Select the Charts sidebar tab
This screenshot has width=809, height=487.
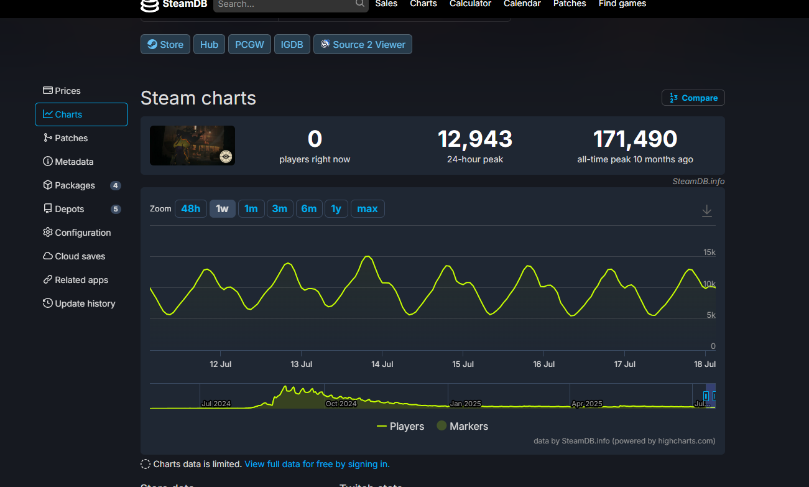tap(81, 114)
